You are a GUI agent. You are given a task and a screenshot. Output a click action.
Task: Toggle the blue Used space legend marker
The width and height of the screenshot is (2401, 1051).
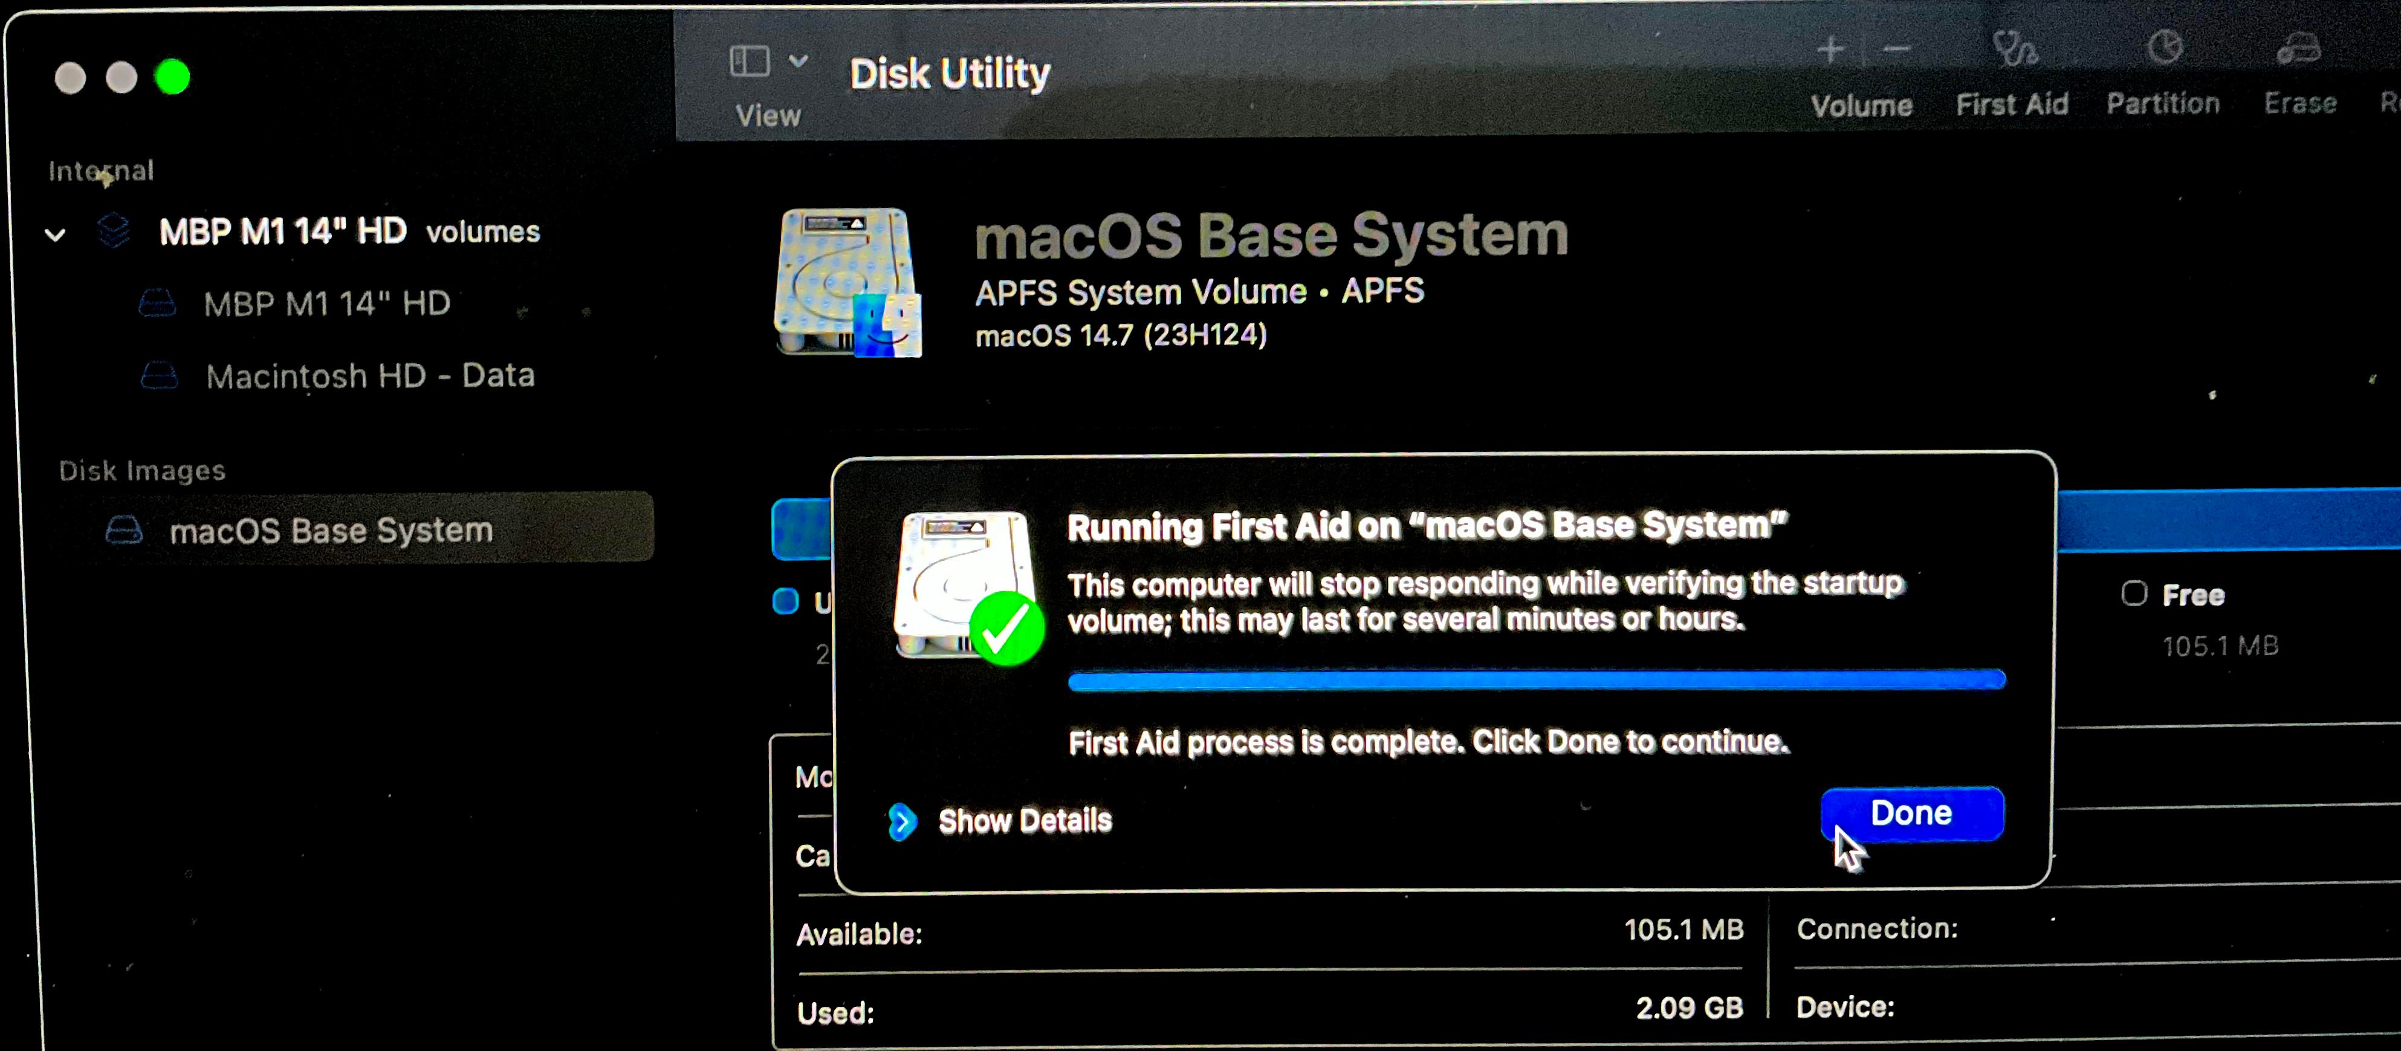(786, 601)
